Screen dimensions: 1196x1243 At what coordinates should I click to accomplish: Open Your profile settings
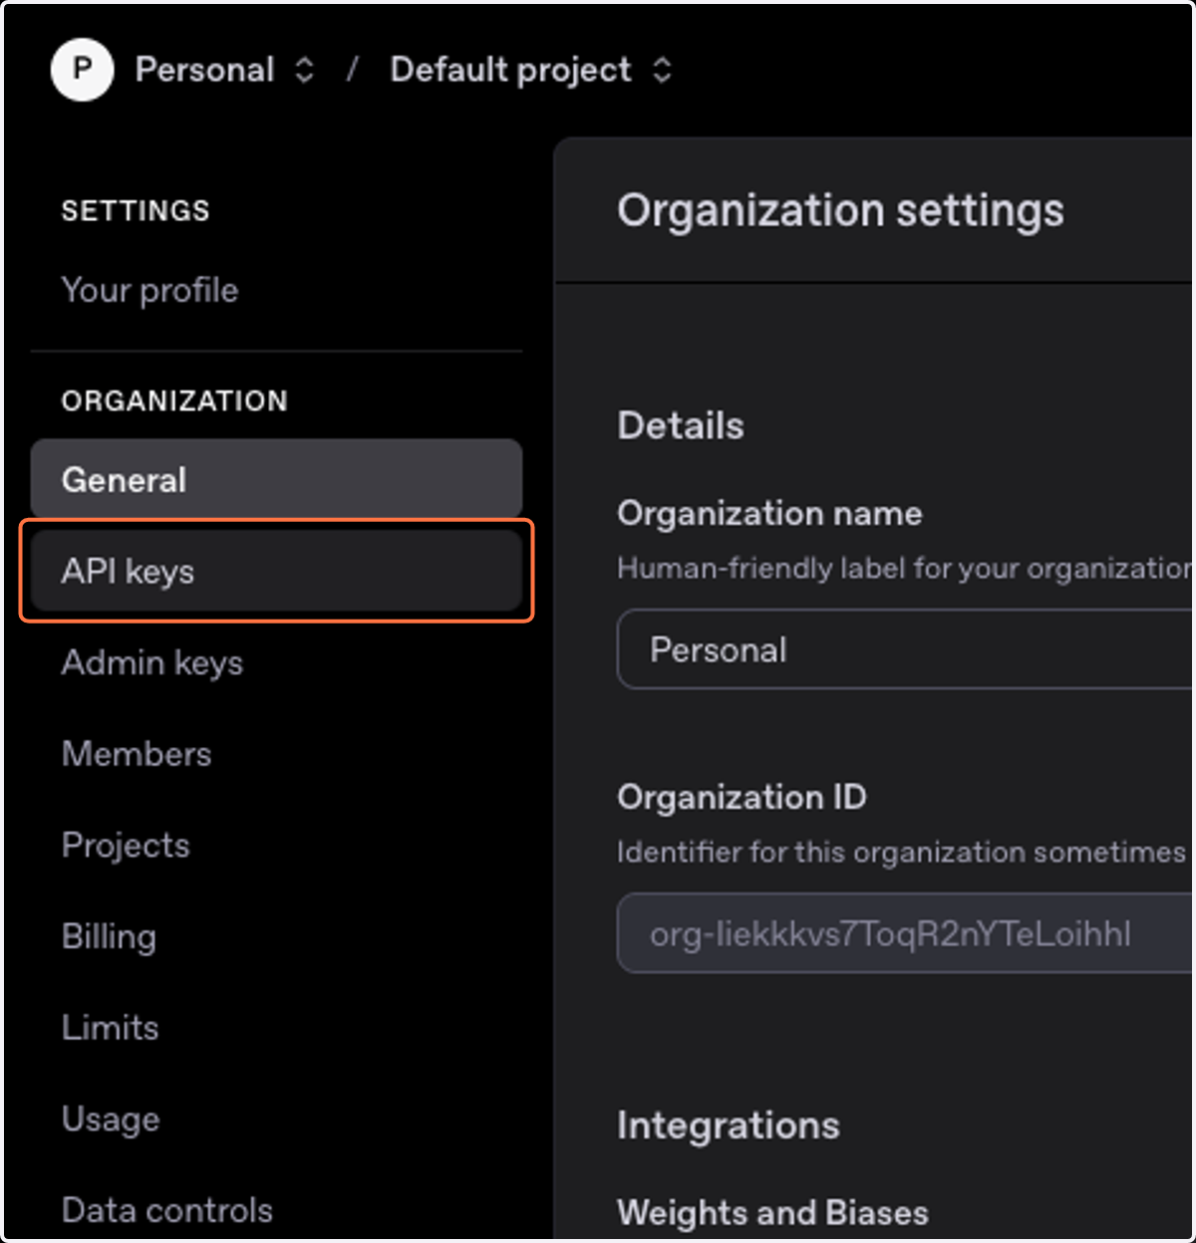pos(149,290)
